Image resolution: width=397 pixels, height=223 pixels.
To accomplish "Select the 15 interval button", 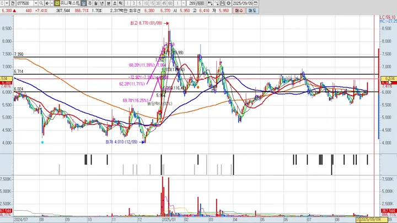I will pyautogui.click(x=152, y=3).
